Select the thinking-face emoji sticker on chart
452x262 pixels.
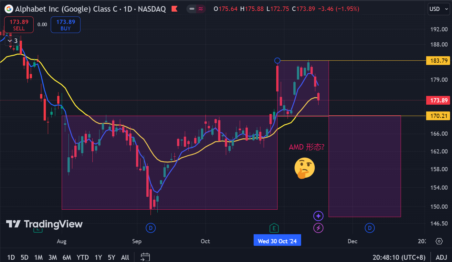(x=304, y=168)
